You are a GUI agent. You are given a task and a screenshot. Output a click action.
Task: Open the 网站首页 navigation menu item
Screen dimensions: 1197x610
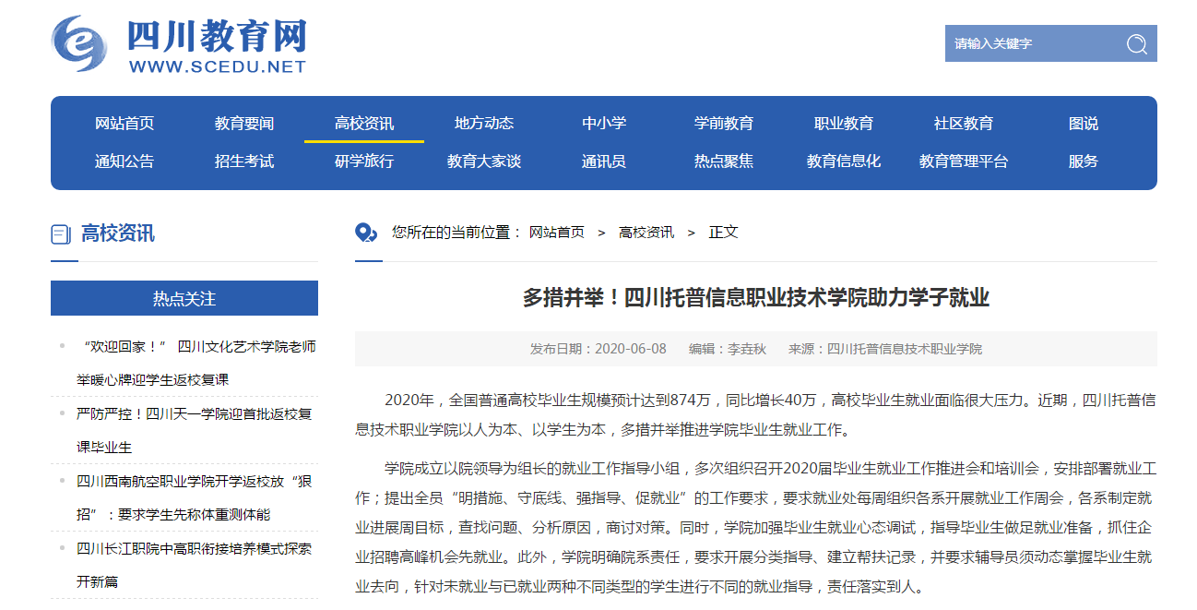pos(124,124)
